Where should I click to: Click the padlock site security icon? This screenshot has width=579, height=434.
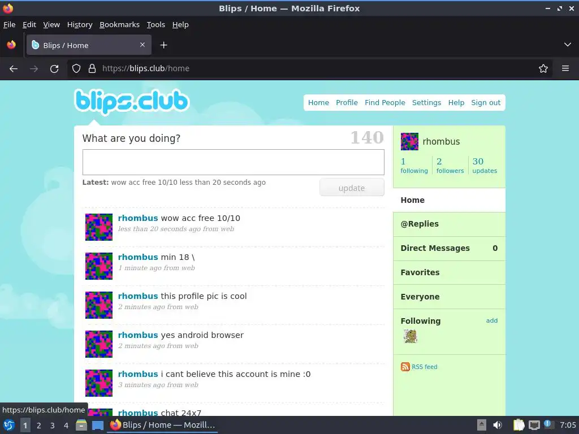pyautogui.click(x=92, y=68)
